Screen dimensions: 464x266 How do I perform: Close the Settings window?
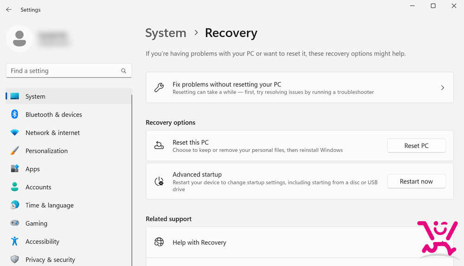click(x=454, y=6)
